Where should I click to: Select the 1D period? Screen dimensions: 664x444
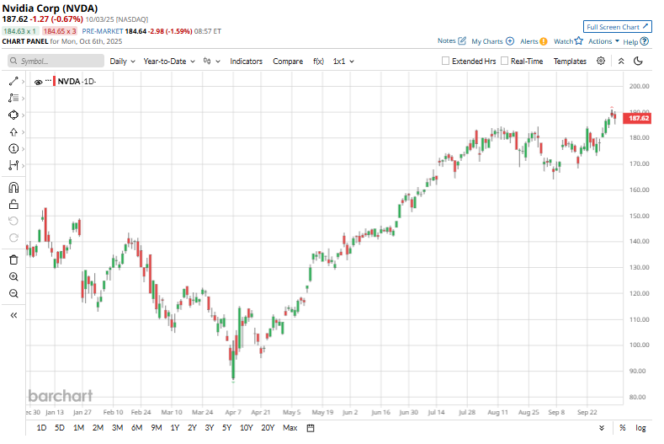[x=41, y=428]
